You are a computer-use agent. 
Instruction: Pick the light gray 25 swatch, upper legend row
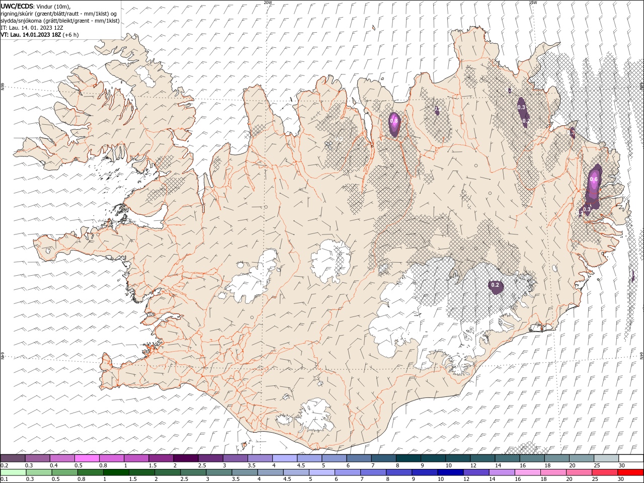pyautogui.click(x=606, y=458)
